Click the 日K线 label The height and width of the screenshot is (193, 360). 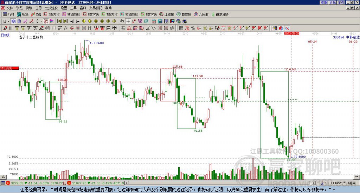(x=5, y=35)
